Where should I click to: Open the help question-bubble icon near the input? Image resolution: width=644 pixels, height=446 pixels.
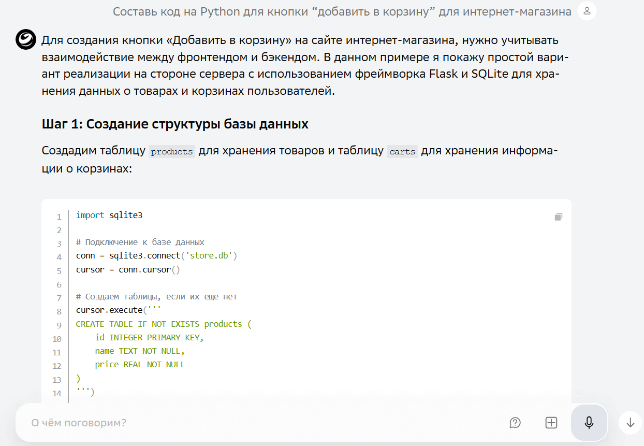coord(515,423)
